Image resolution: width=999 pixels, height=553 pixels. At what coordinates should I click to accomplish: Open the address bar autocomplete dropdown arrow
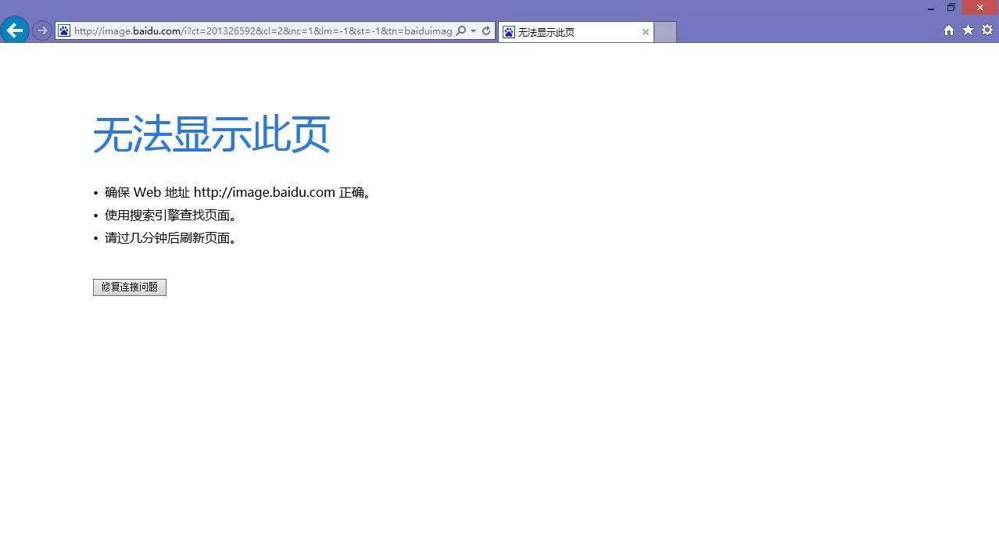pos(473,31)
